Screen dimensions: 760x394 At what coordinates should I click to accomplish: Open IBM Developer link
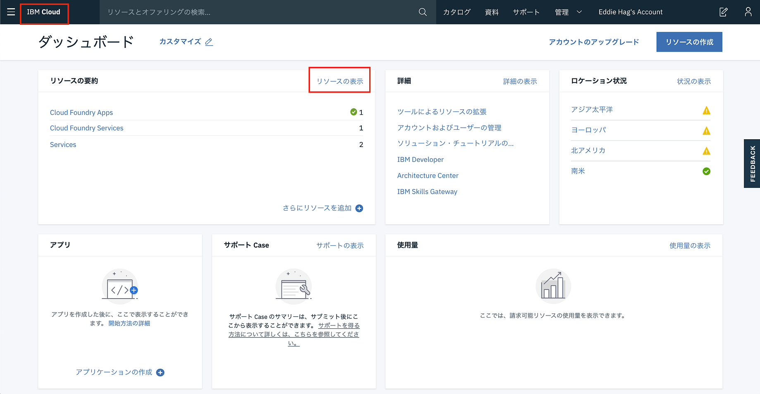coord(420,159)
